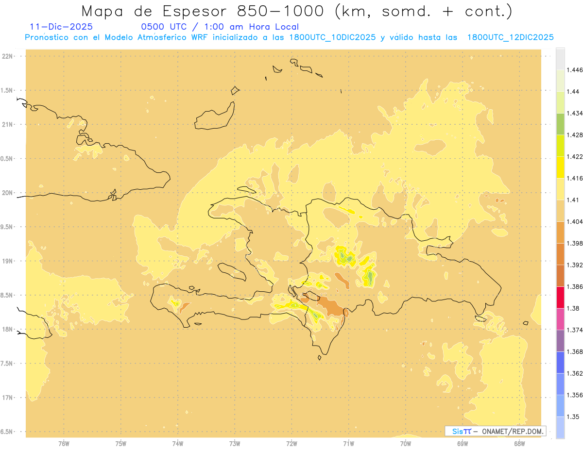583x450 pixels.
Task: Click the legend value 1.398
Action: [575, 243]
